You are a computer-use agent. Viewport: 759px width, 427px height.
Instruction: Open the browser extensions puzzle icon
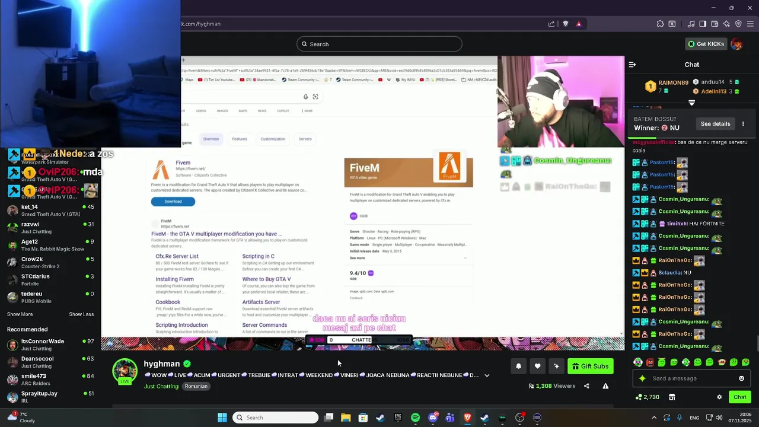(660, 24)
